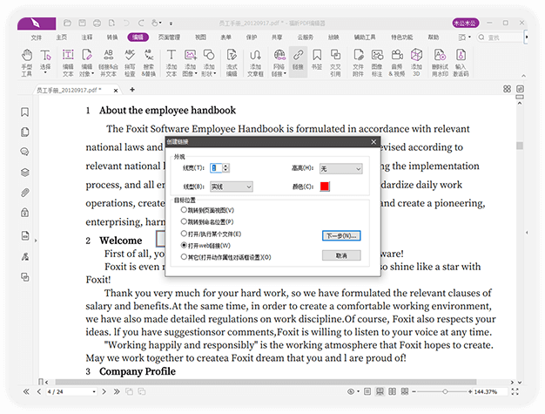Expand the Add Image (添加图像) dropdown

click(196, 73)
